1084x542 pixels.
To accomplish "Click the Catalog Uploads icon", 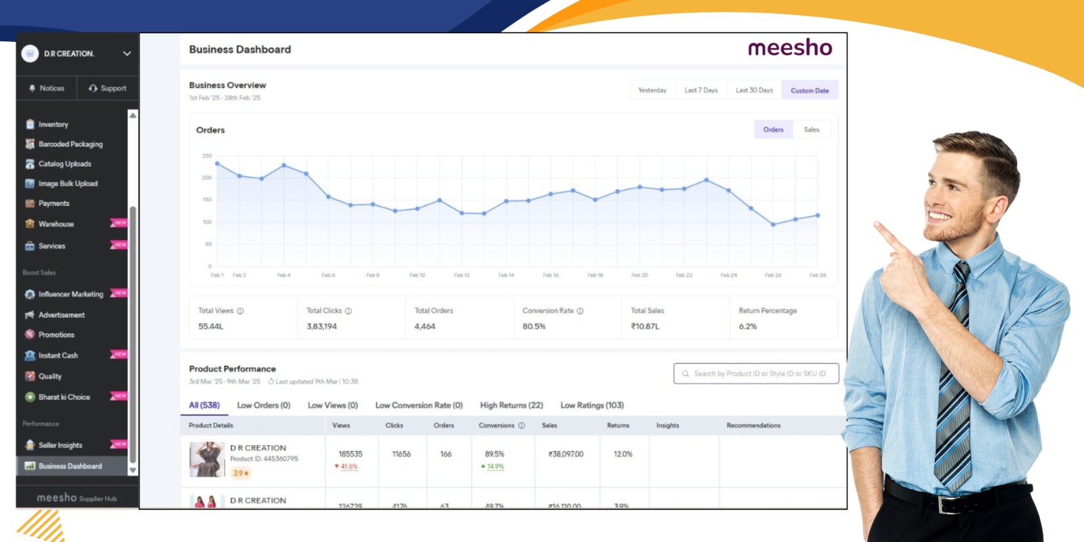I will (30, 164).
